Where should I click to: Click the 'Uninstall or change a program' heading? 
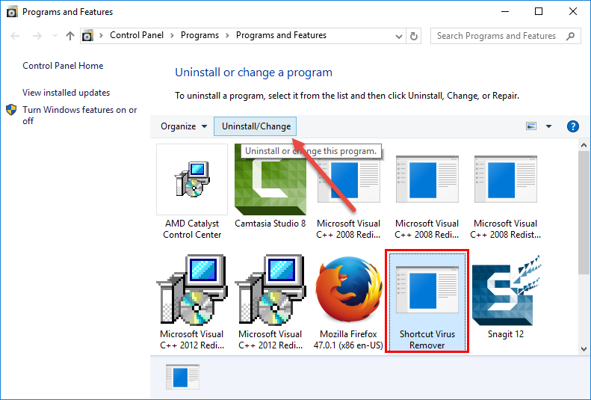(254, 72)
